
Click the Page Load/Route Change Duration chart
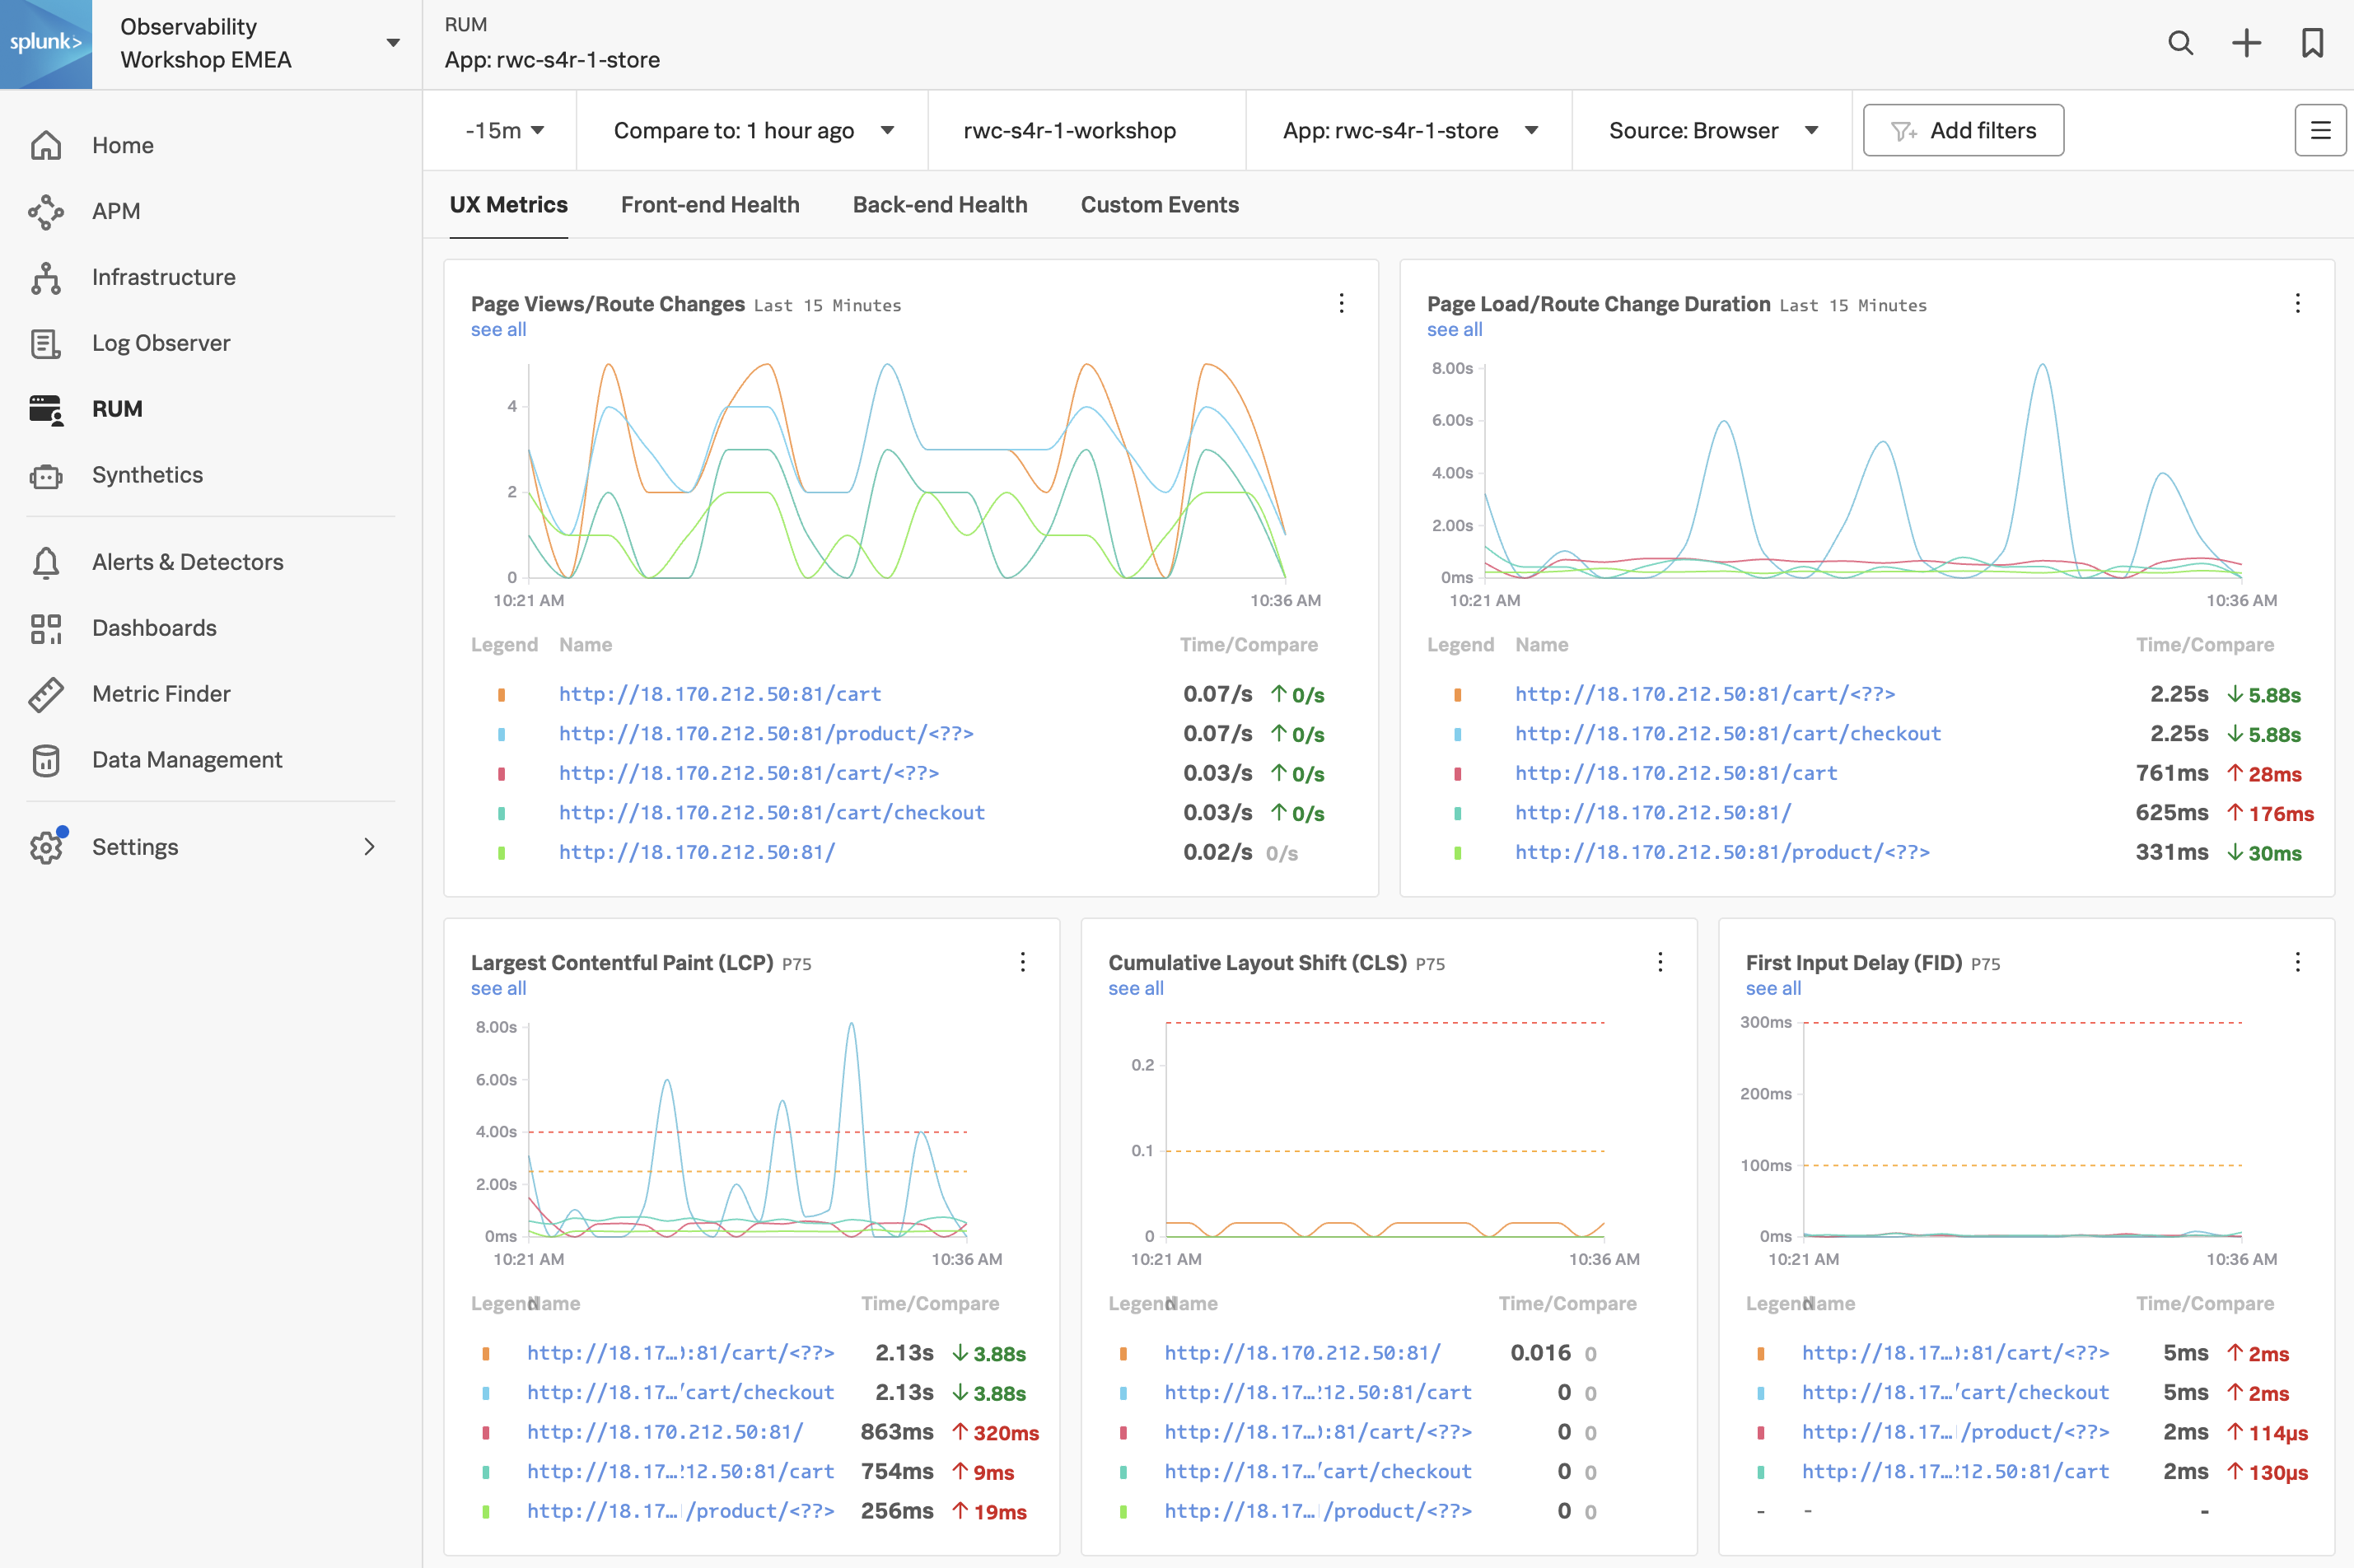click(1862, 470)
